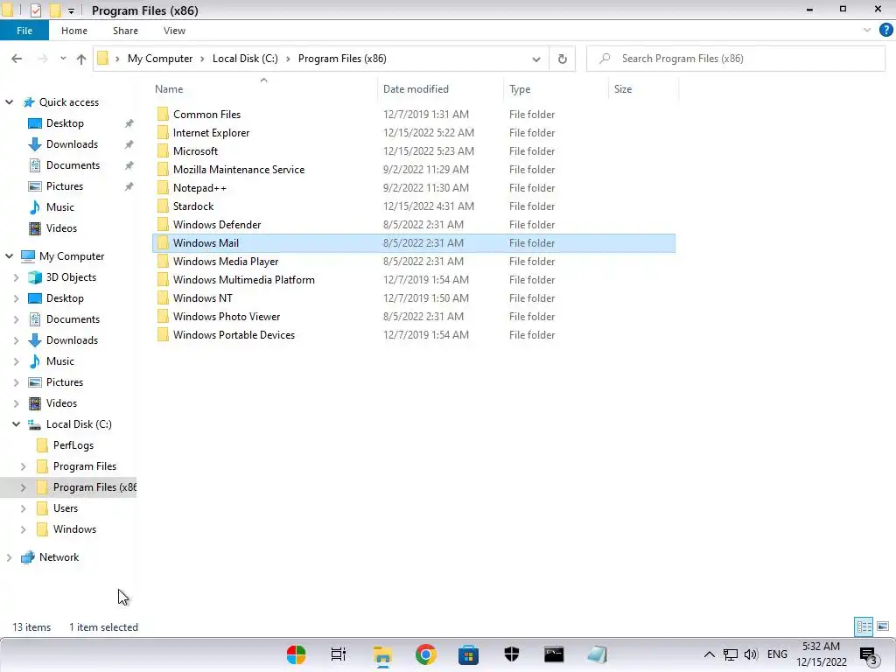The width and height of the screenshot is (896, 672).
Task: Open Google Chrome from the taskbar
Action: point(426,654)
